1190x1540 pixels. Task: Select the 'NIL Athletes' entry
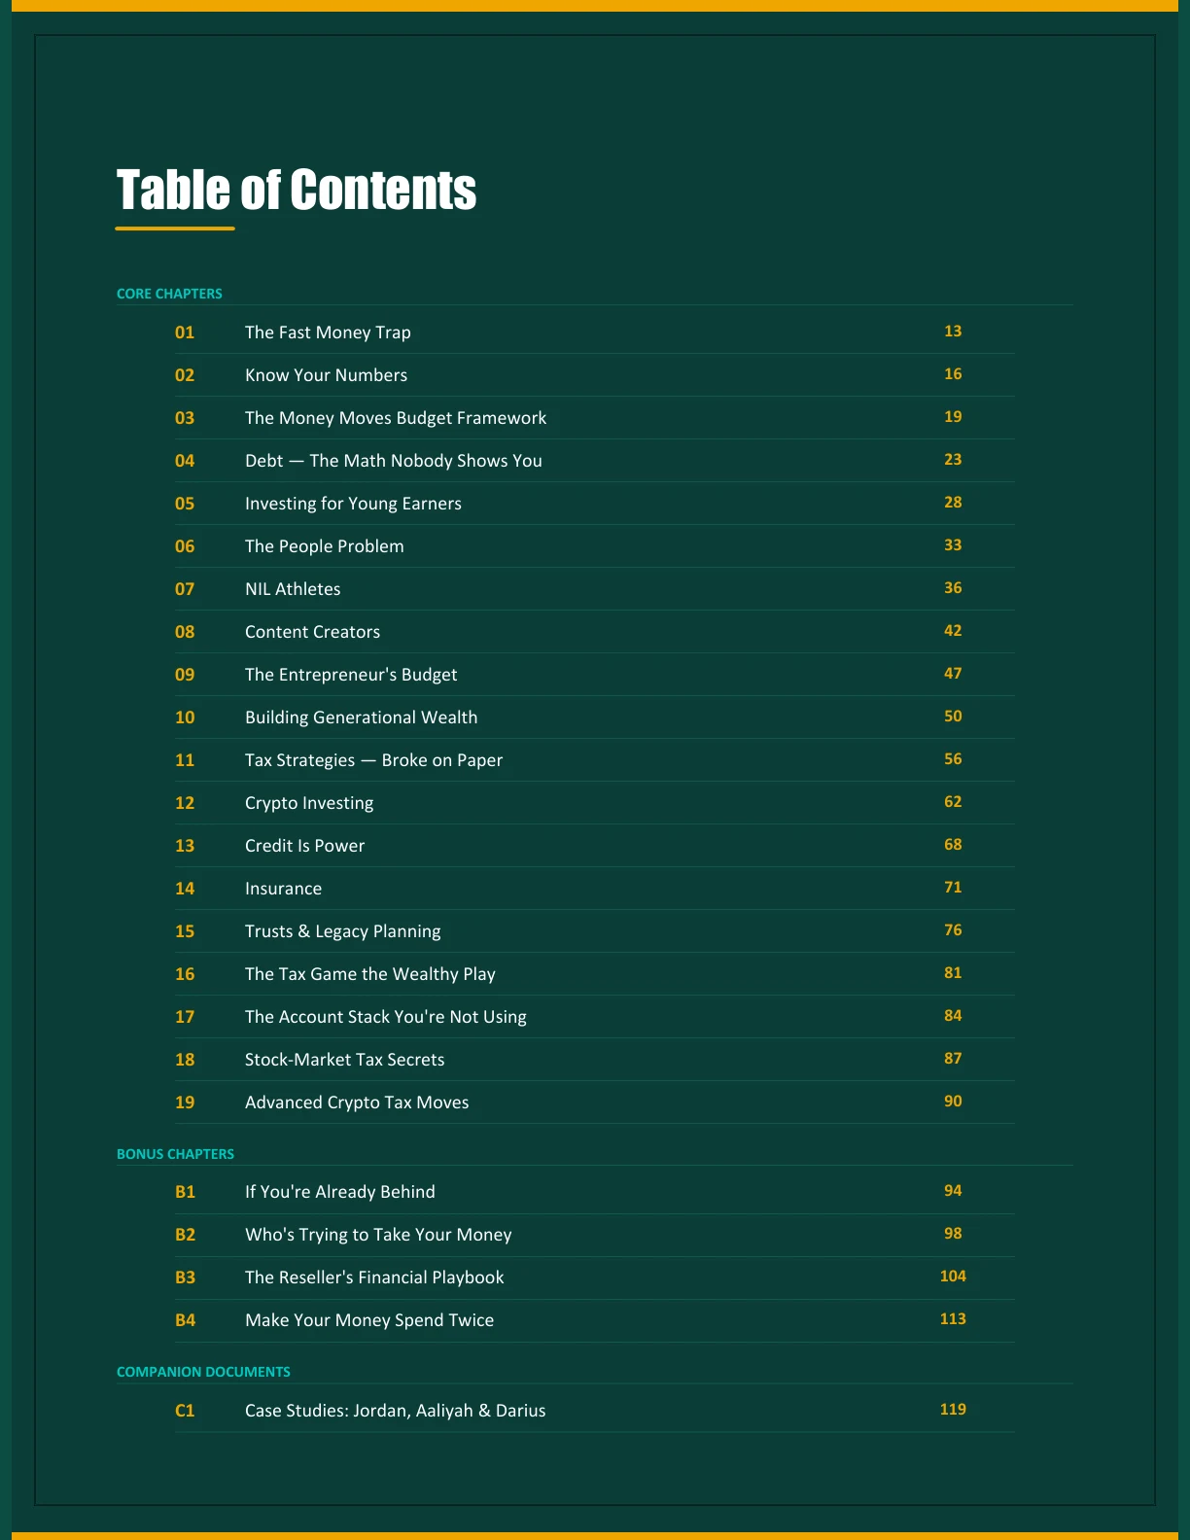293,589
